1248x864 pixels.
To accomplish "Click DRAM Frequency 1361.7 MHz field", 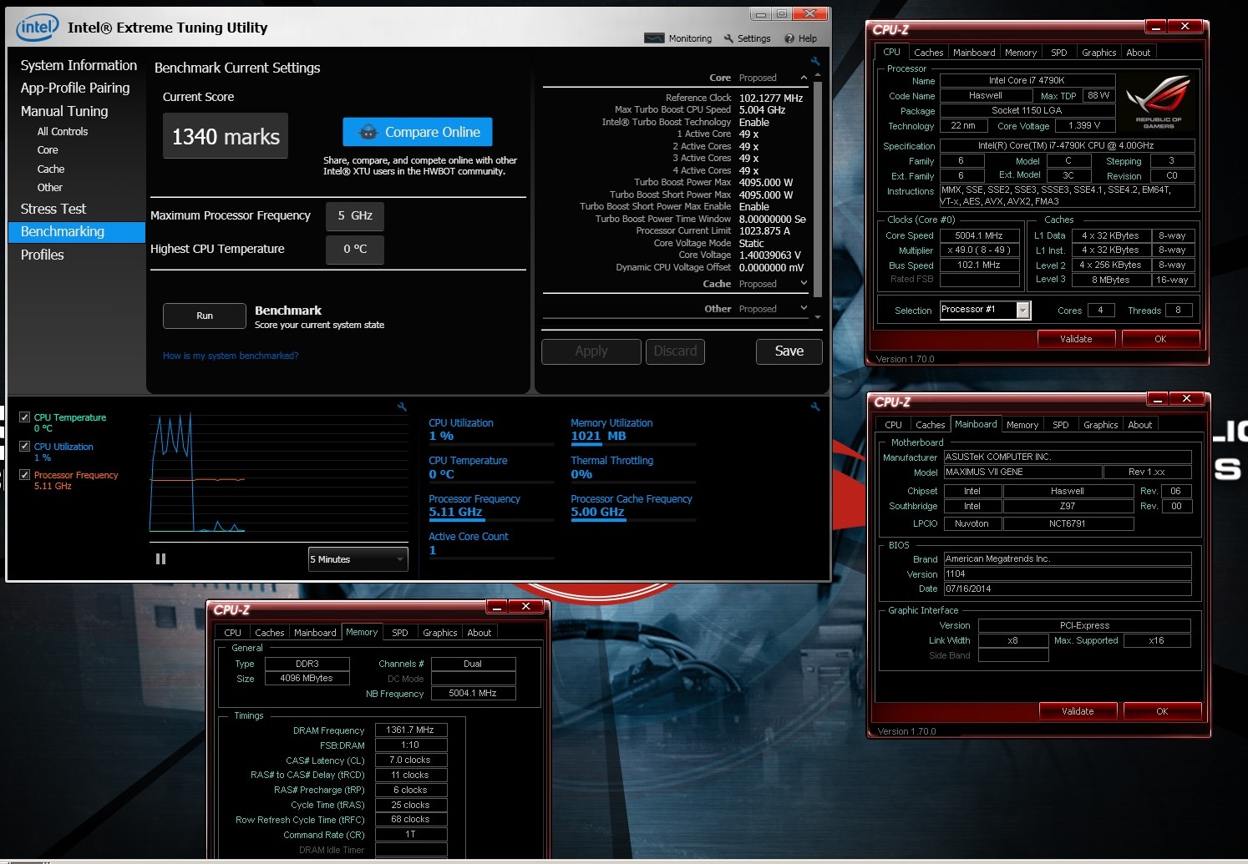I will pyautogui.click(x=411, y=730).
